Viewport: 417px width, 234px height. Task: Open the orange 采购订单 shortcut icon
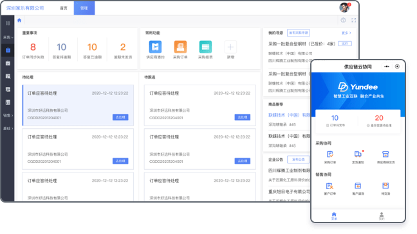[180, 47]
